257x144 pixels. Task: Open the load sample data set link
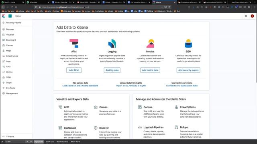(x=80, y=86)
